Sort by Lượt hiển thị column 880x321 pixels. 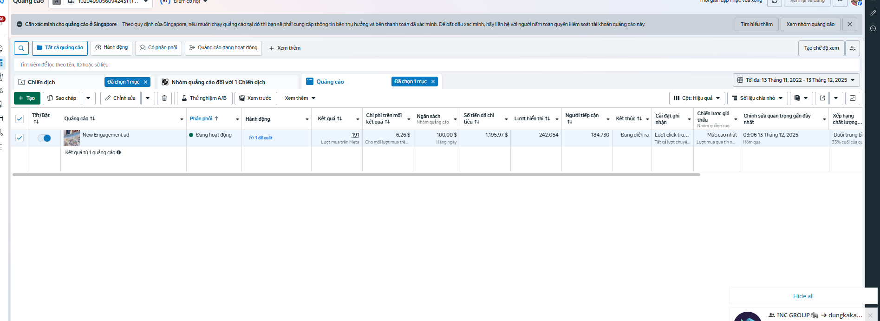point(532,118)
